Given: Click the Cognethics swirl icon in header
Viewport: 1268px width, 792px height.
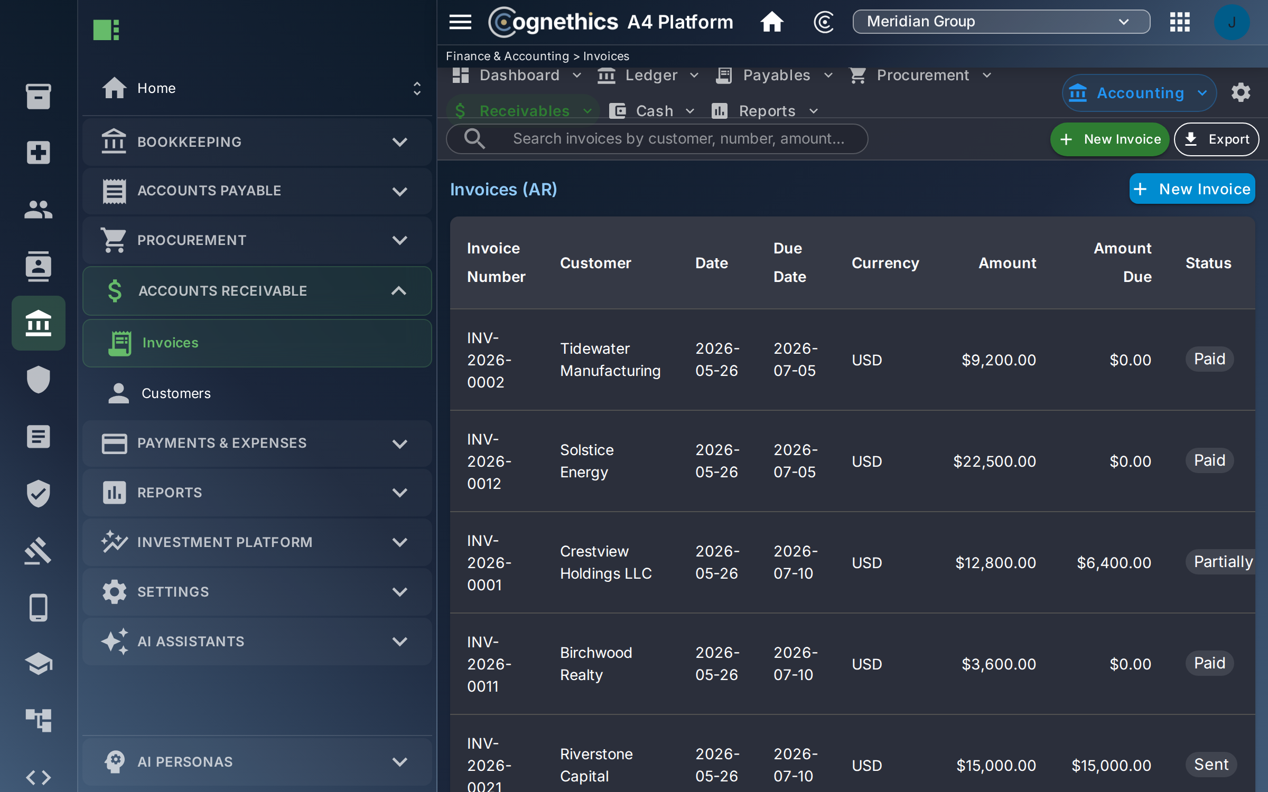Looking at the screenshot, I should (824, 22).
